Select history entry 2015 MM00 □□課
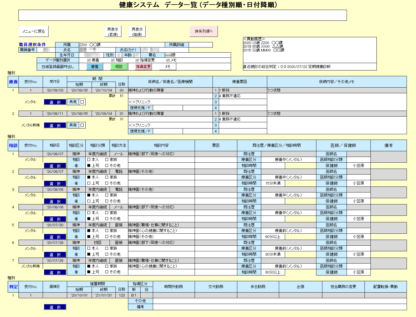The height and width of the screenshot is (317, 416). pos(264,50)
